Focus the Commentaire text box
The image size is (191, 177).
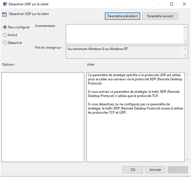tap(125, 34)
